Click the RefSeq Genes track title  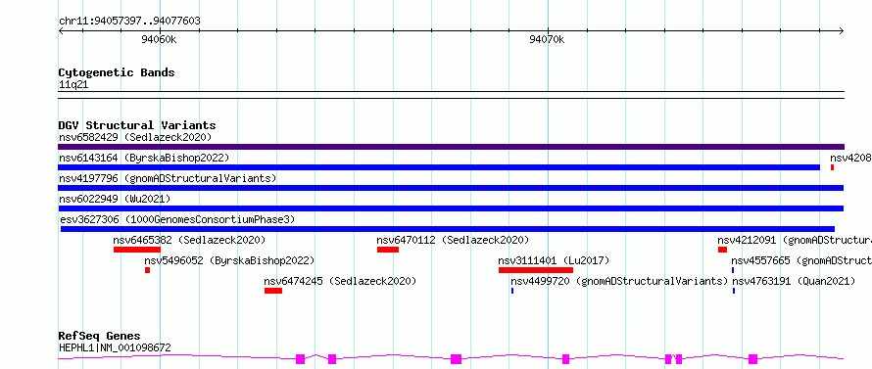point(99,337)
